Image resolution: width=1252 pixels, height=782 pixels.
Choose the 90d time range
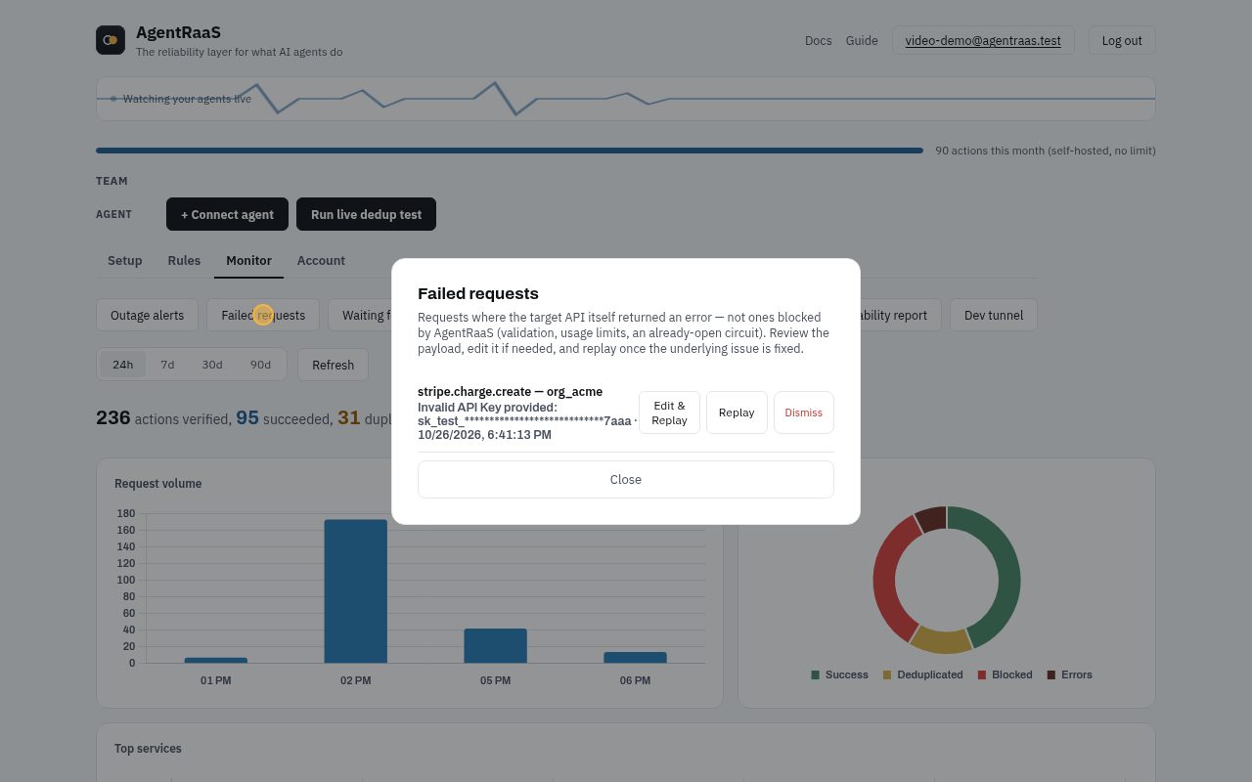(260, 365)
